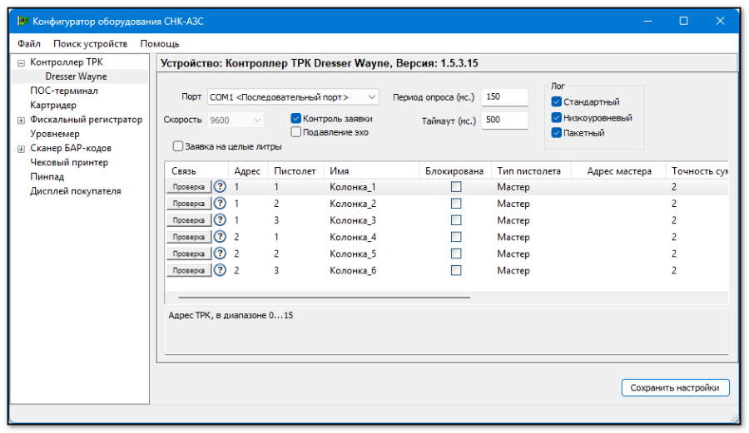Image resolution: width=749 pixels, height=433 pixels.
Task: Click the help icon for Колонка_6
Action: pyautogui.click(x=221, y=270)
